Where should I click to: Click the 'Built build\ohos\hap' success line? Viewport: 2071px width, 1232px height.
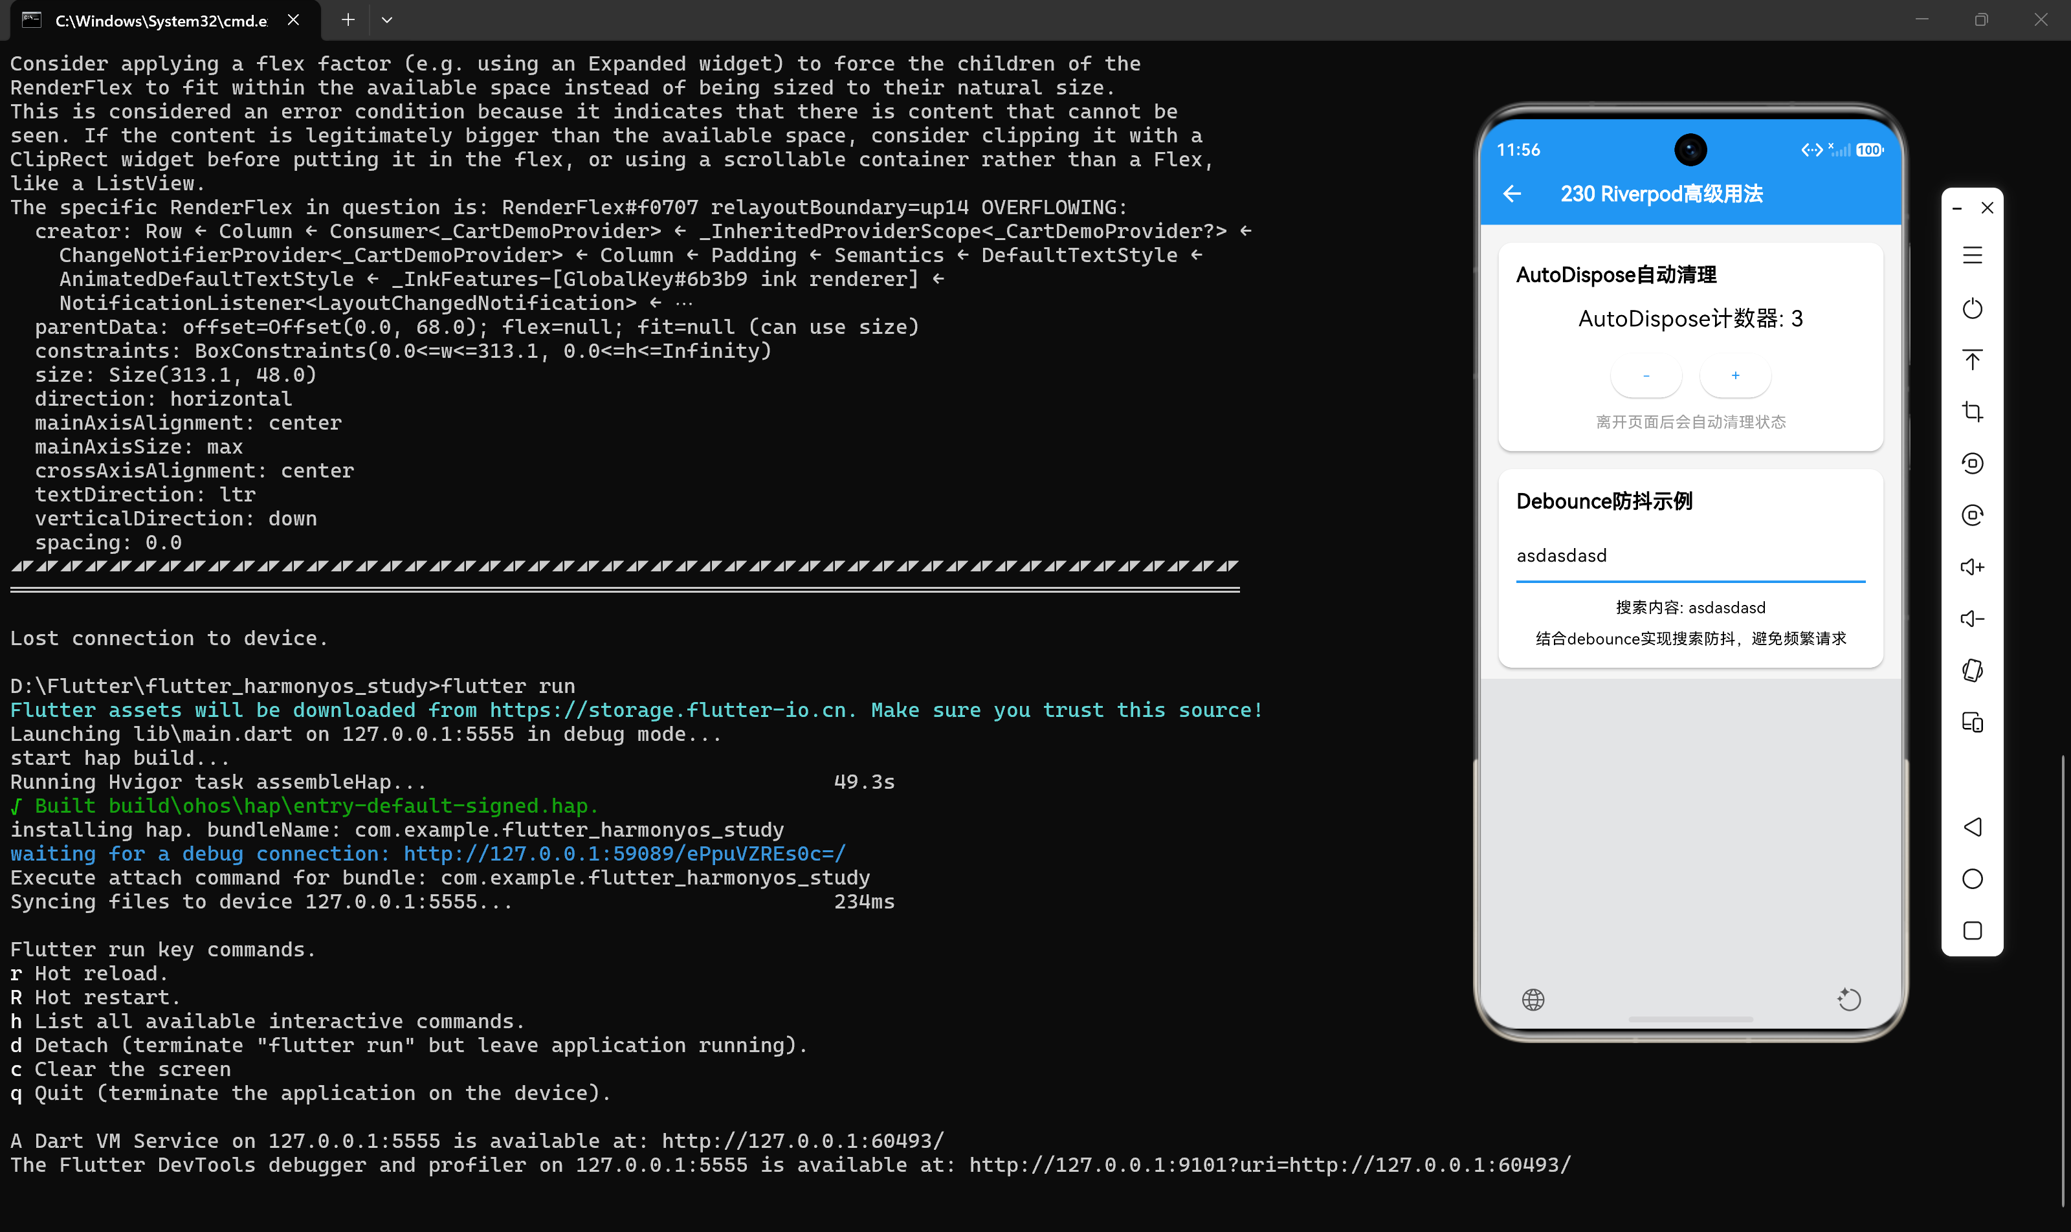coord(305,806)
